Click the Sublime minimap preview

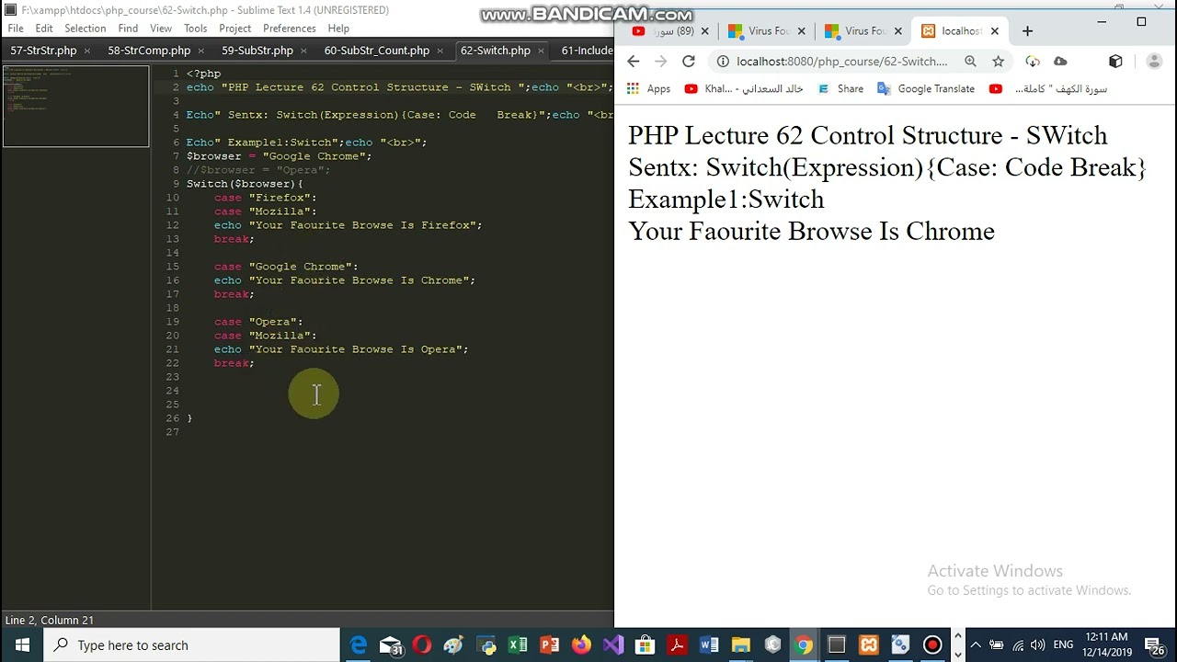75,106
